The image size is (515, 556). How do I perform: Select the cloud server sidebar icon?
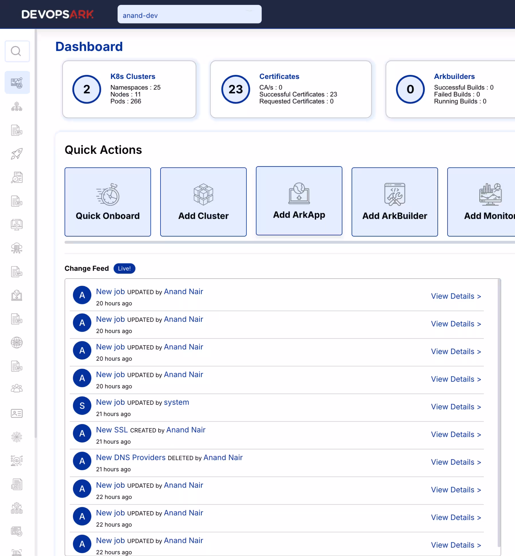click(17, 248)
